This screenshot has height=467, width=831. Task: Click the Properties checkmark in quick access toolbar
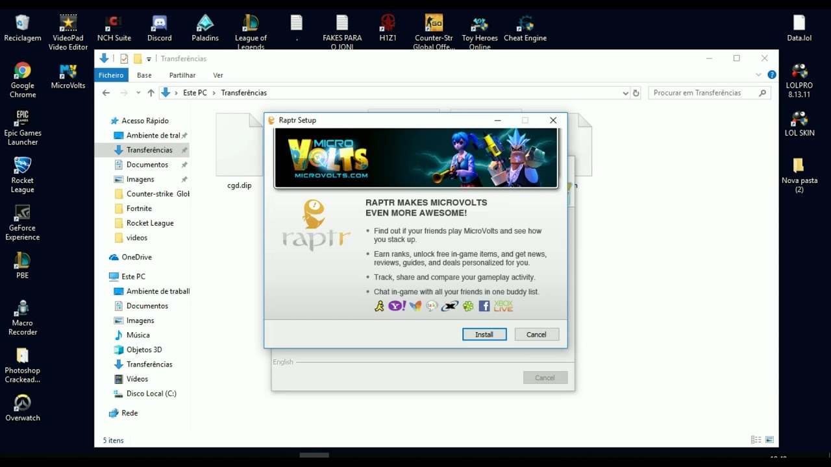tap(124, 58)
